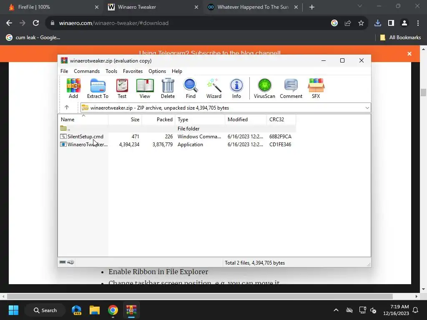The height and width of the screenshot is (320, 427).
Task: Open tab search chevron in Chrome
Action: point(360,6)
